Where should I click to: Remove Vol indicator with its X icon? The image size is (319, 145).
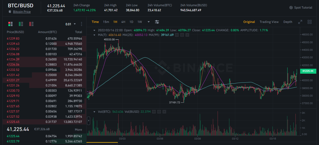coord(164,112)
